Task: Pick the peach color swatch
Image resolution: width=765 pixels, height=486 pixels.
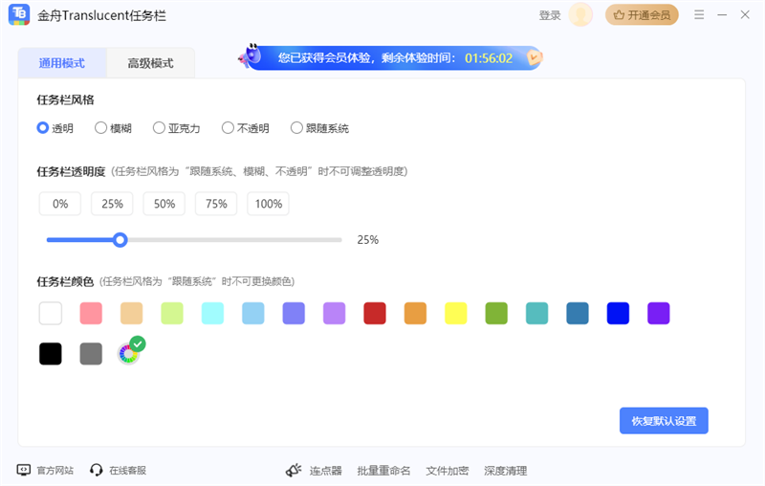Action: point(132,313)
